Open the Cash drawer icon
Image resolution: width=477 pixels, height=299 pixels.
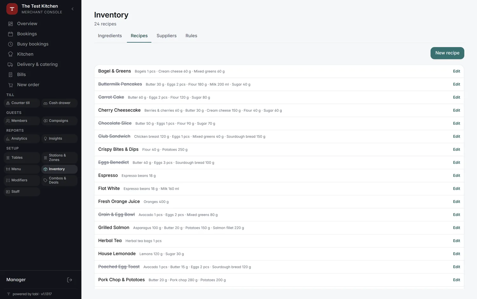click(x=45, y=103)
